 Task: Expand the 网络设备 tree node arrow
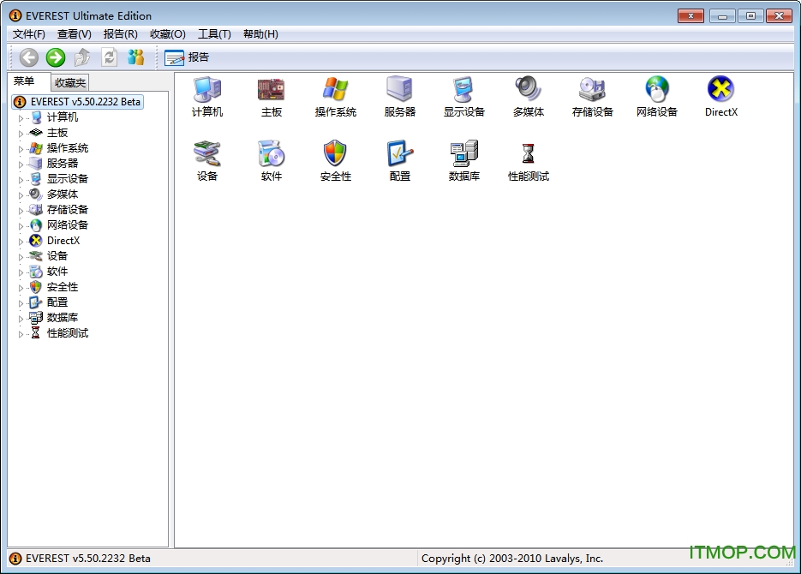(x=21, y=226)
